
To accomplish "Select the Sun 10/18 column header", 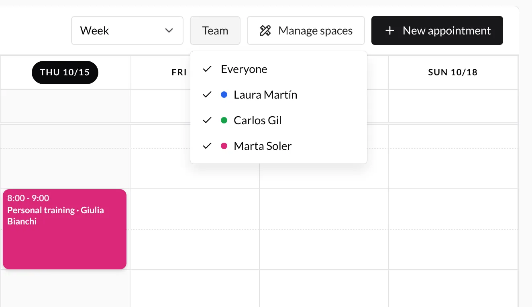I will tap(453, 73).
